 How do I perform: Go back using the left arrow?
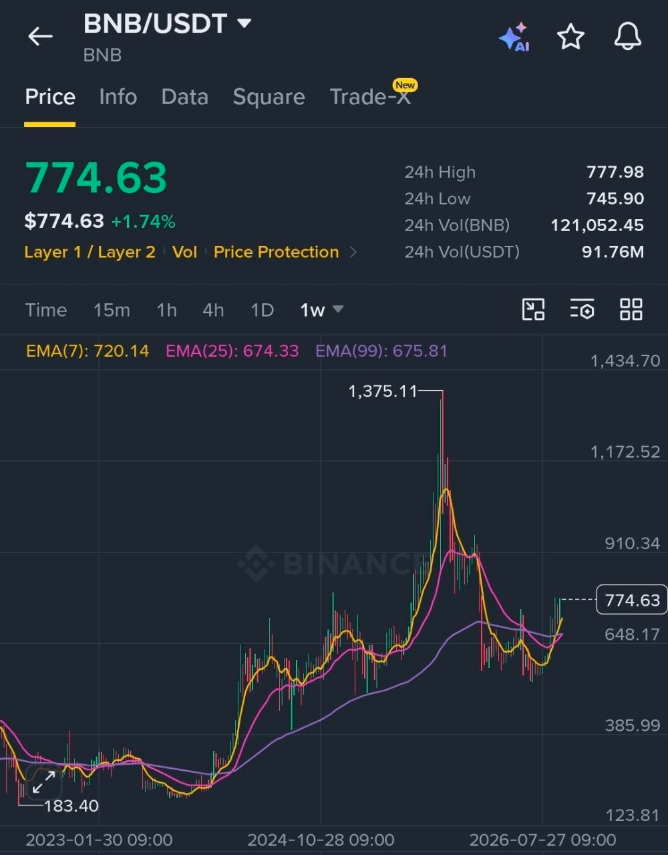(40, 36)
